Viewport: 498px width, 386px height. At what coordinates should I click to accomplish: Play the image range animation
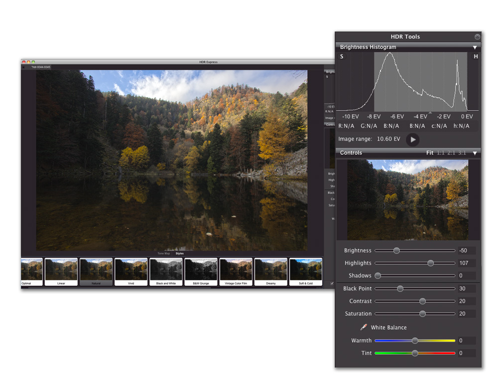tap(412, 139)
